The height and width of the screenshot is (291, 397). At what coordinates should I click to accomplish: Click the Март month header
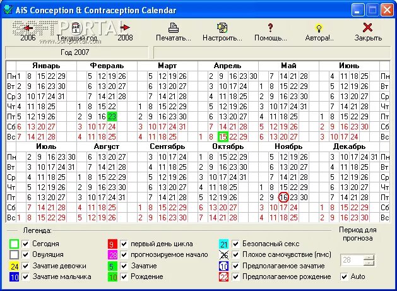coord(167,66)
